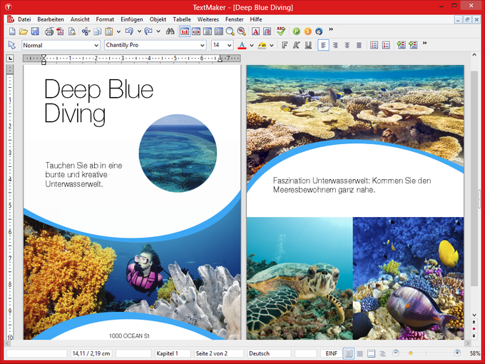Redo the last undone action
This screenshot has height=364, width=485.
point(148,31)
